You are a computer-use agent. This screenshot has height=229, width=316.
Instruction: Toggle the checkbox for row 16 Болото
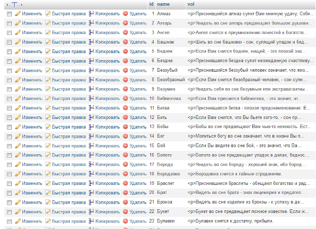pyautogui.click(x=9, y=155)
